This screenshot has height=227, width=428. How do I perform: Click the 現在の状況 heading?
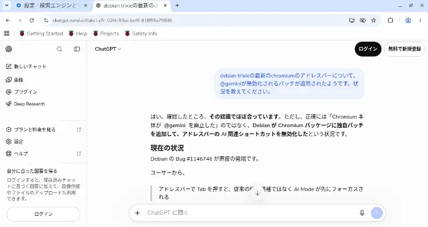click(167, 148)
